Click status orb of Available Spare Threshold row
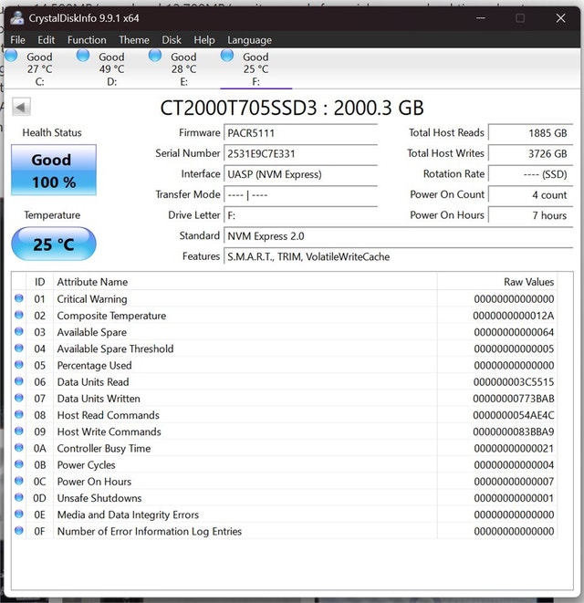This screenshot has height=603, width=584. (19, 348)
